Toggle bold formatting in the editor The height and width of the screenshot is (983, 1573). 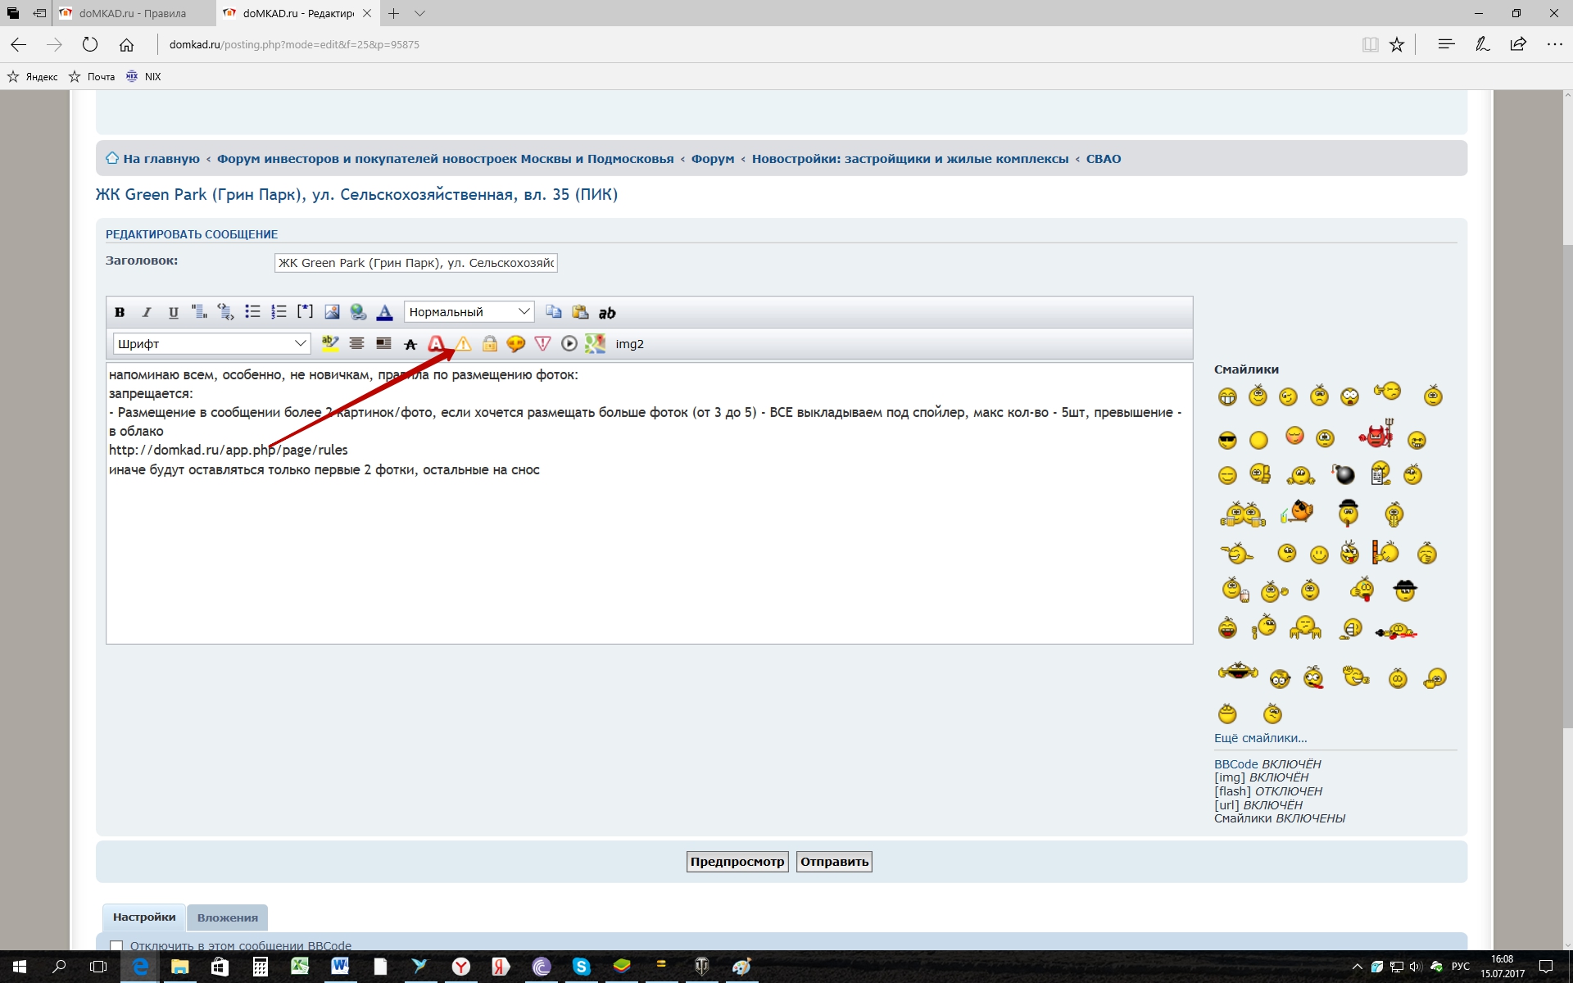click(x=120, y=312)
